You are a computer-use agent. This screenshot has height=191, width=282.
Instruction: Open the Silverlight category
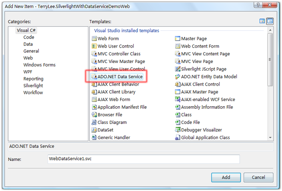click(33, 86)
